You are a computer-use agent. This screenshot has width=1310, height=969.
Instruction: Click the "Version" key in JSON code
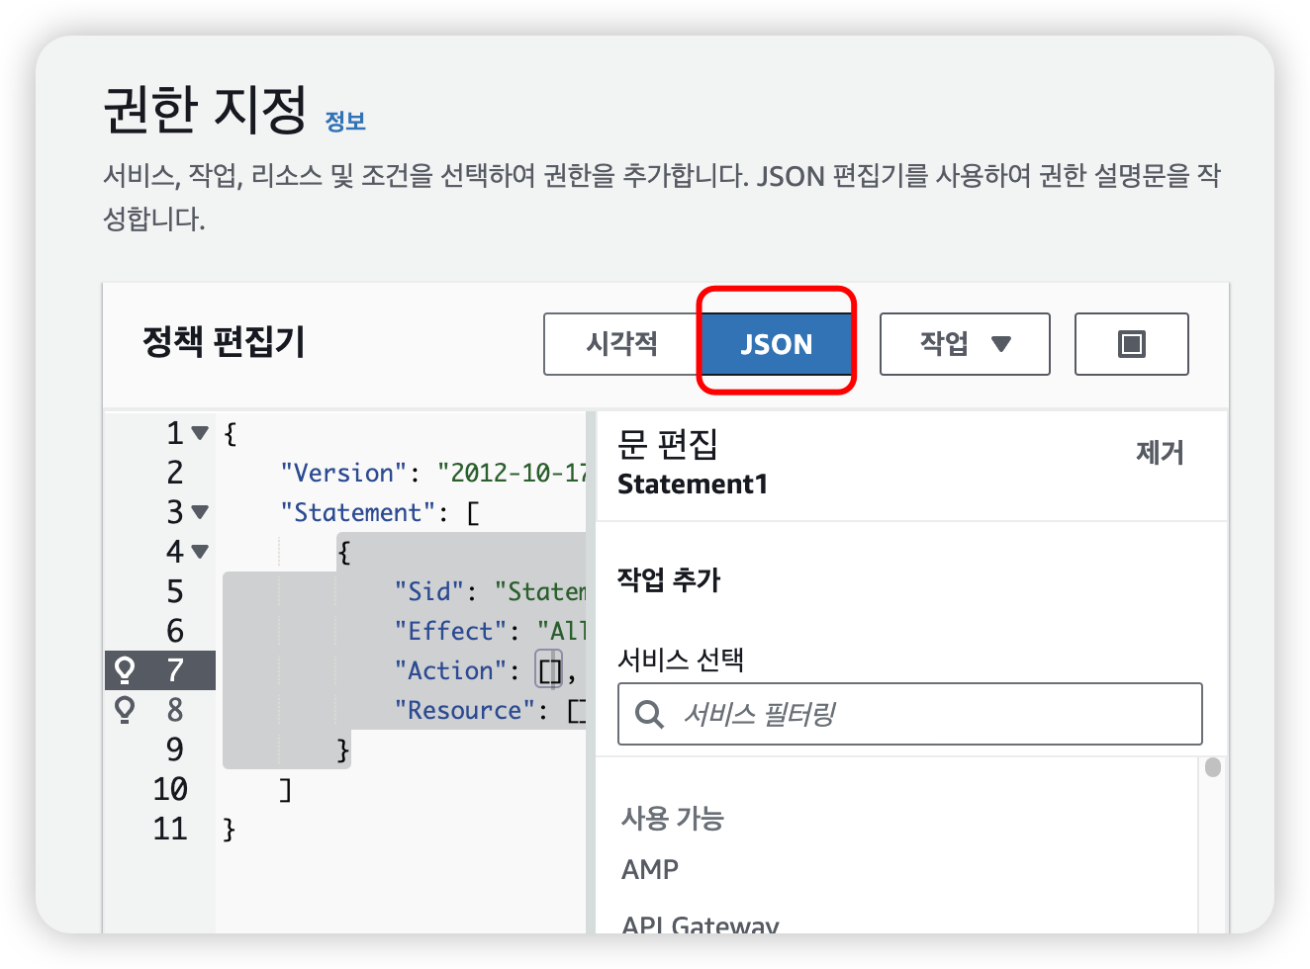tap(343, 473)
